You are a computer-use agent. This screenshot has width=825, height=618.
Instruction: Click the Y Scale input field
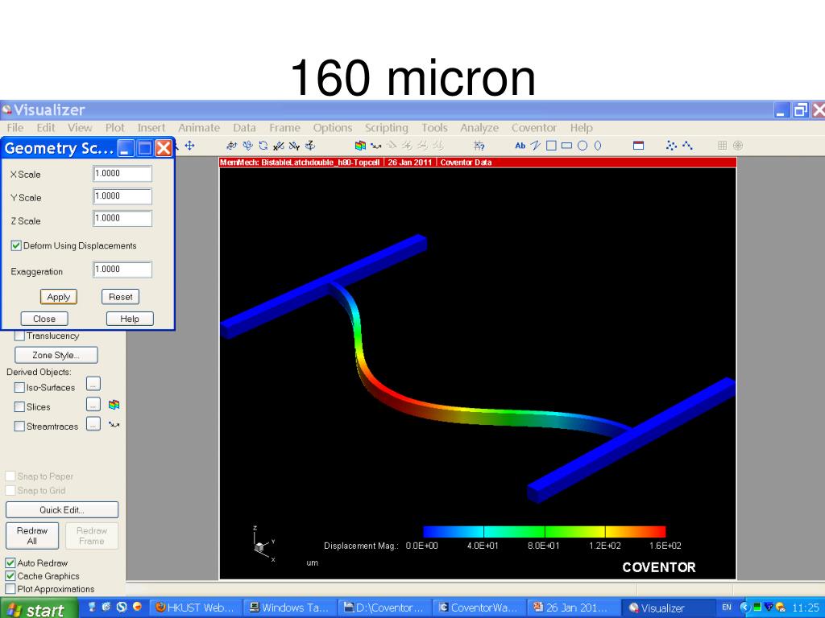click(122, 196)
